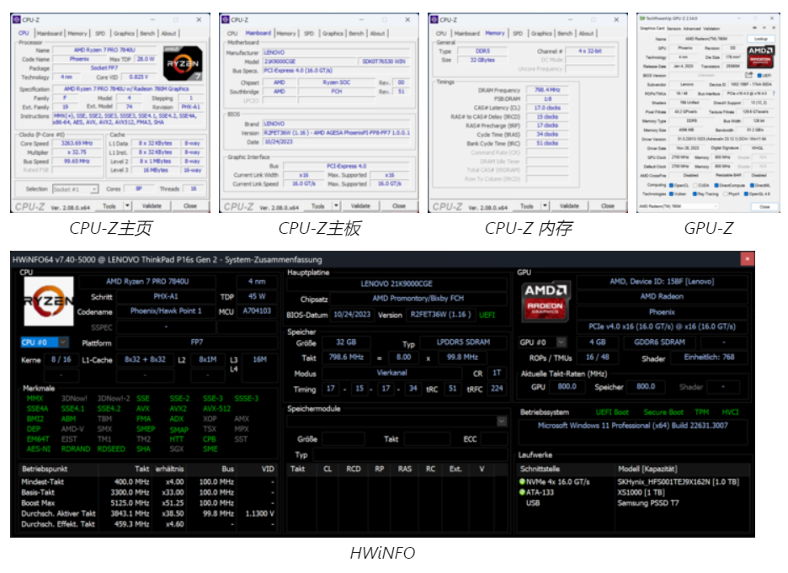This screenshot has width=788, height=573.
Task: Click Tools button in the CPU-Z memory Timings window
Action: click(x=527, y=206)
